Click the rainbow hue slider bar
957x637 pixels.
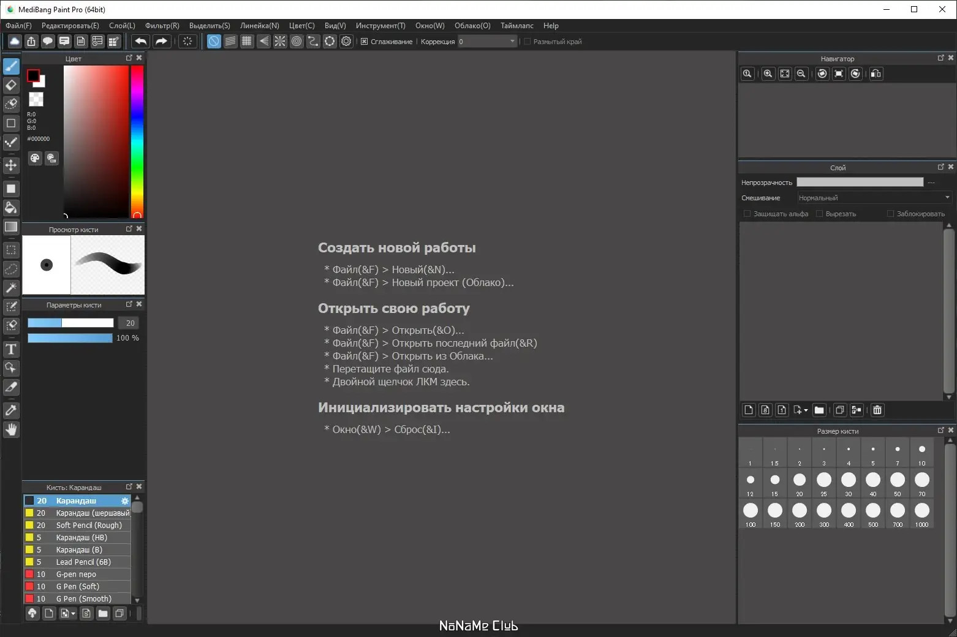click(137, 141)
